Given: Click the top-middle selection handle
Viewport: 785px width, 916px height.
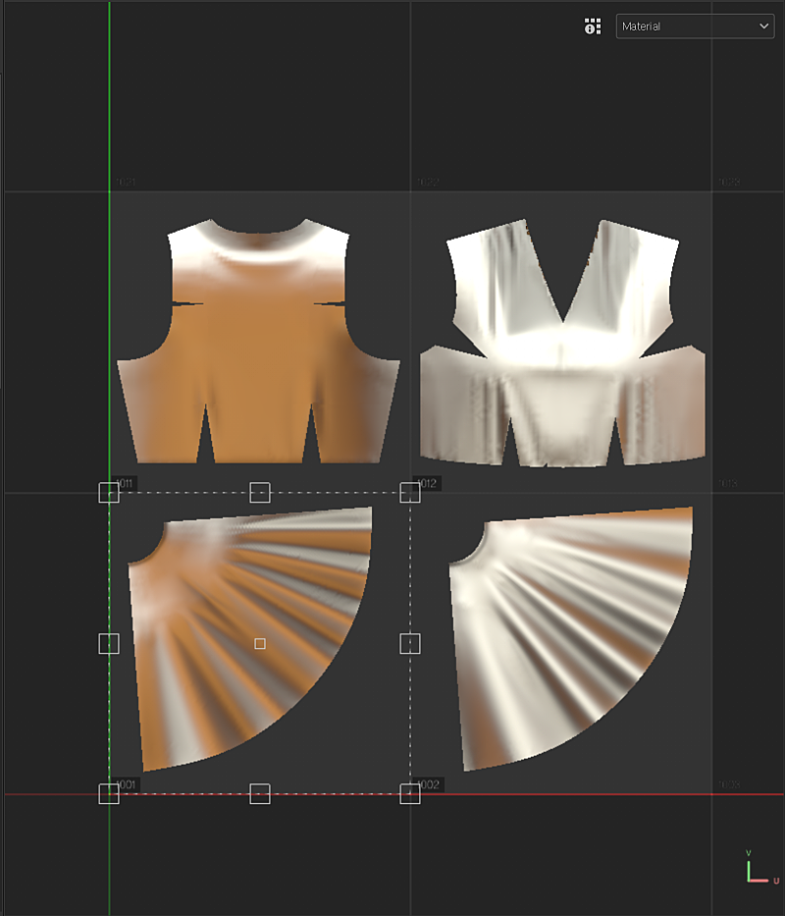Looking at the screenshot, I should click(x=260, y=493).
